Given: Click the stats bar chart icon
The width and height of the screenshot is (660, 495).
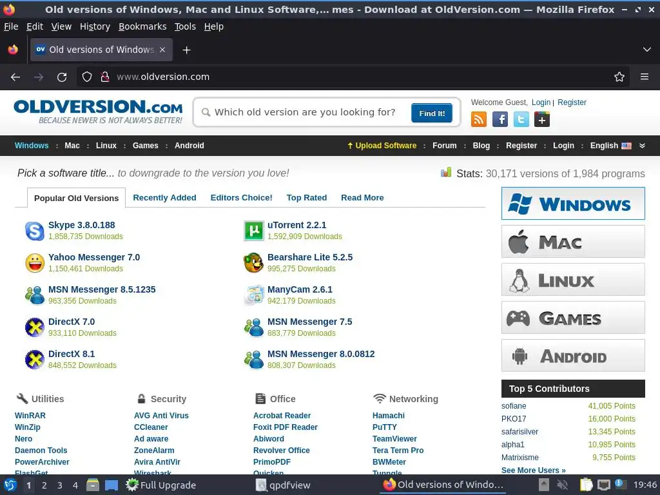Looking at the screenshot, I should [x=446, y=172].
